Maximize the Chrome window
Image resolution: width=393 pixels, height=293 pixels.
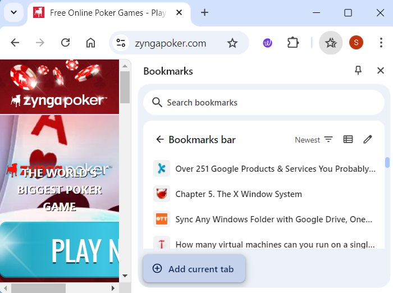coord(348,12)
